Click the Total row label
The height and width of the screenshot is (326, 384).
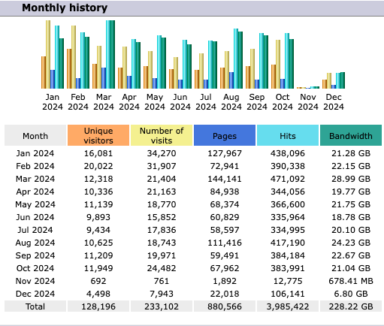tap(35, 306)
